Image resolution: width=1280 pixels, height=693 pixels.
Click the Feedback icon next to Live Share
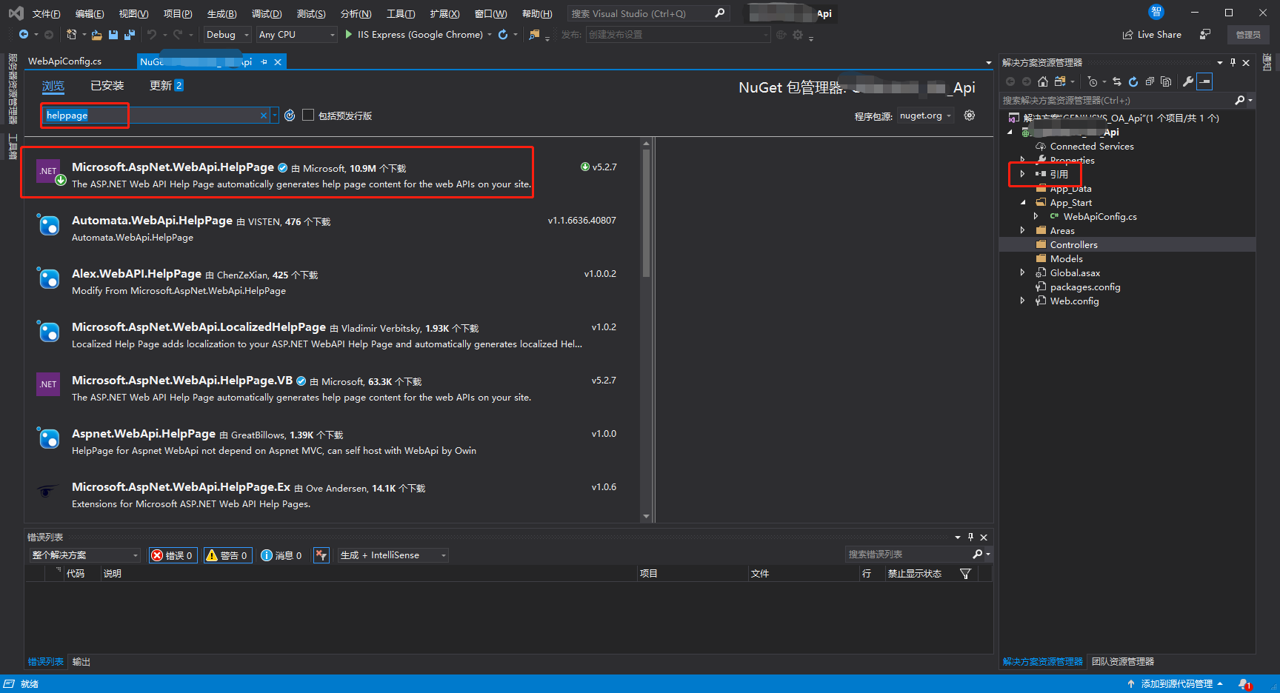pyautogui.click(x=1205, y=35)
